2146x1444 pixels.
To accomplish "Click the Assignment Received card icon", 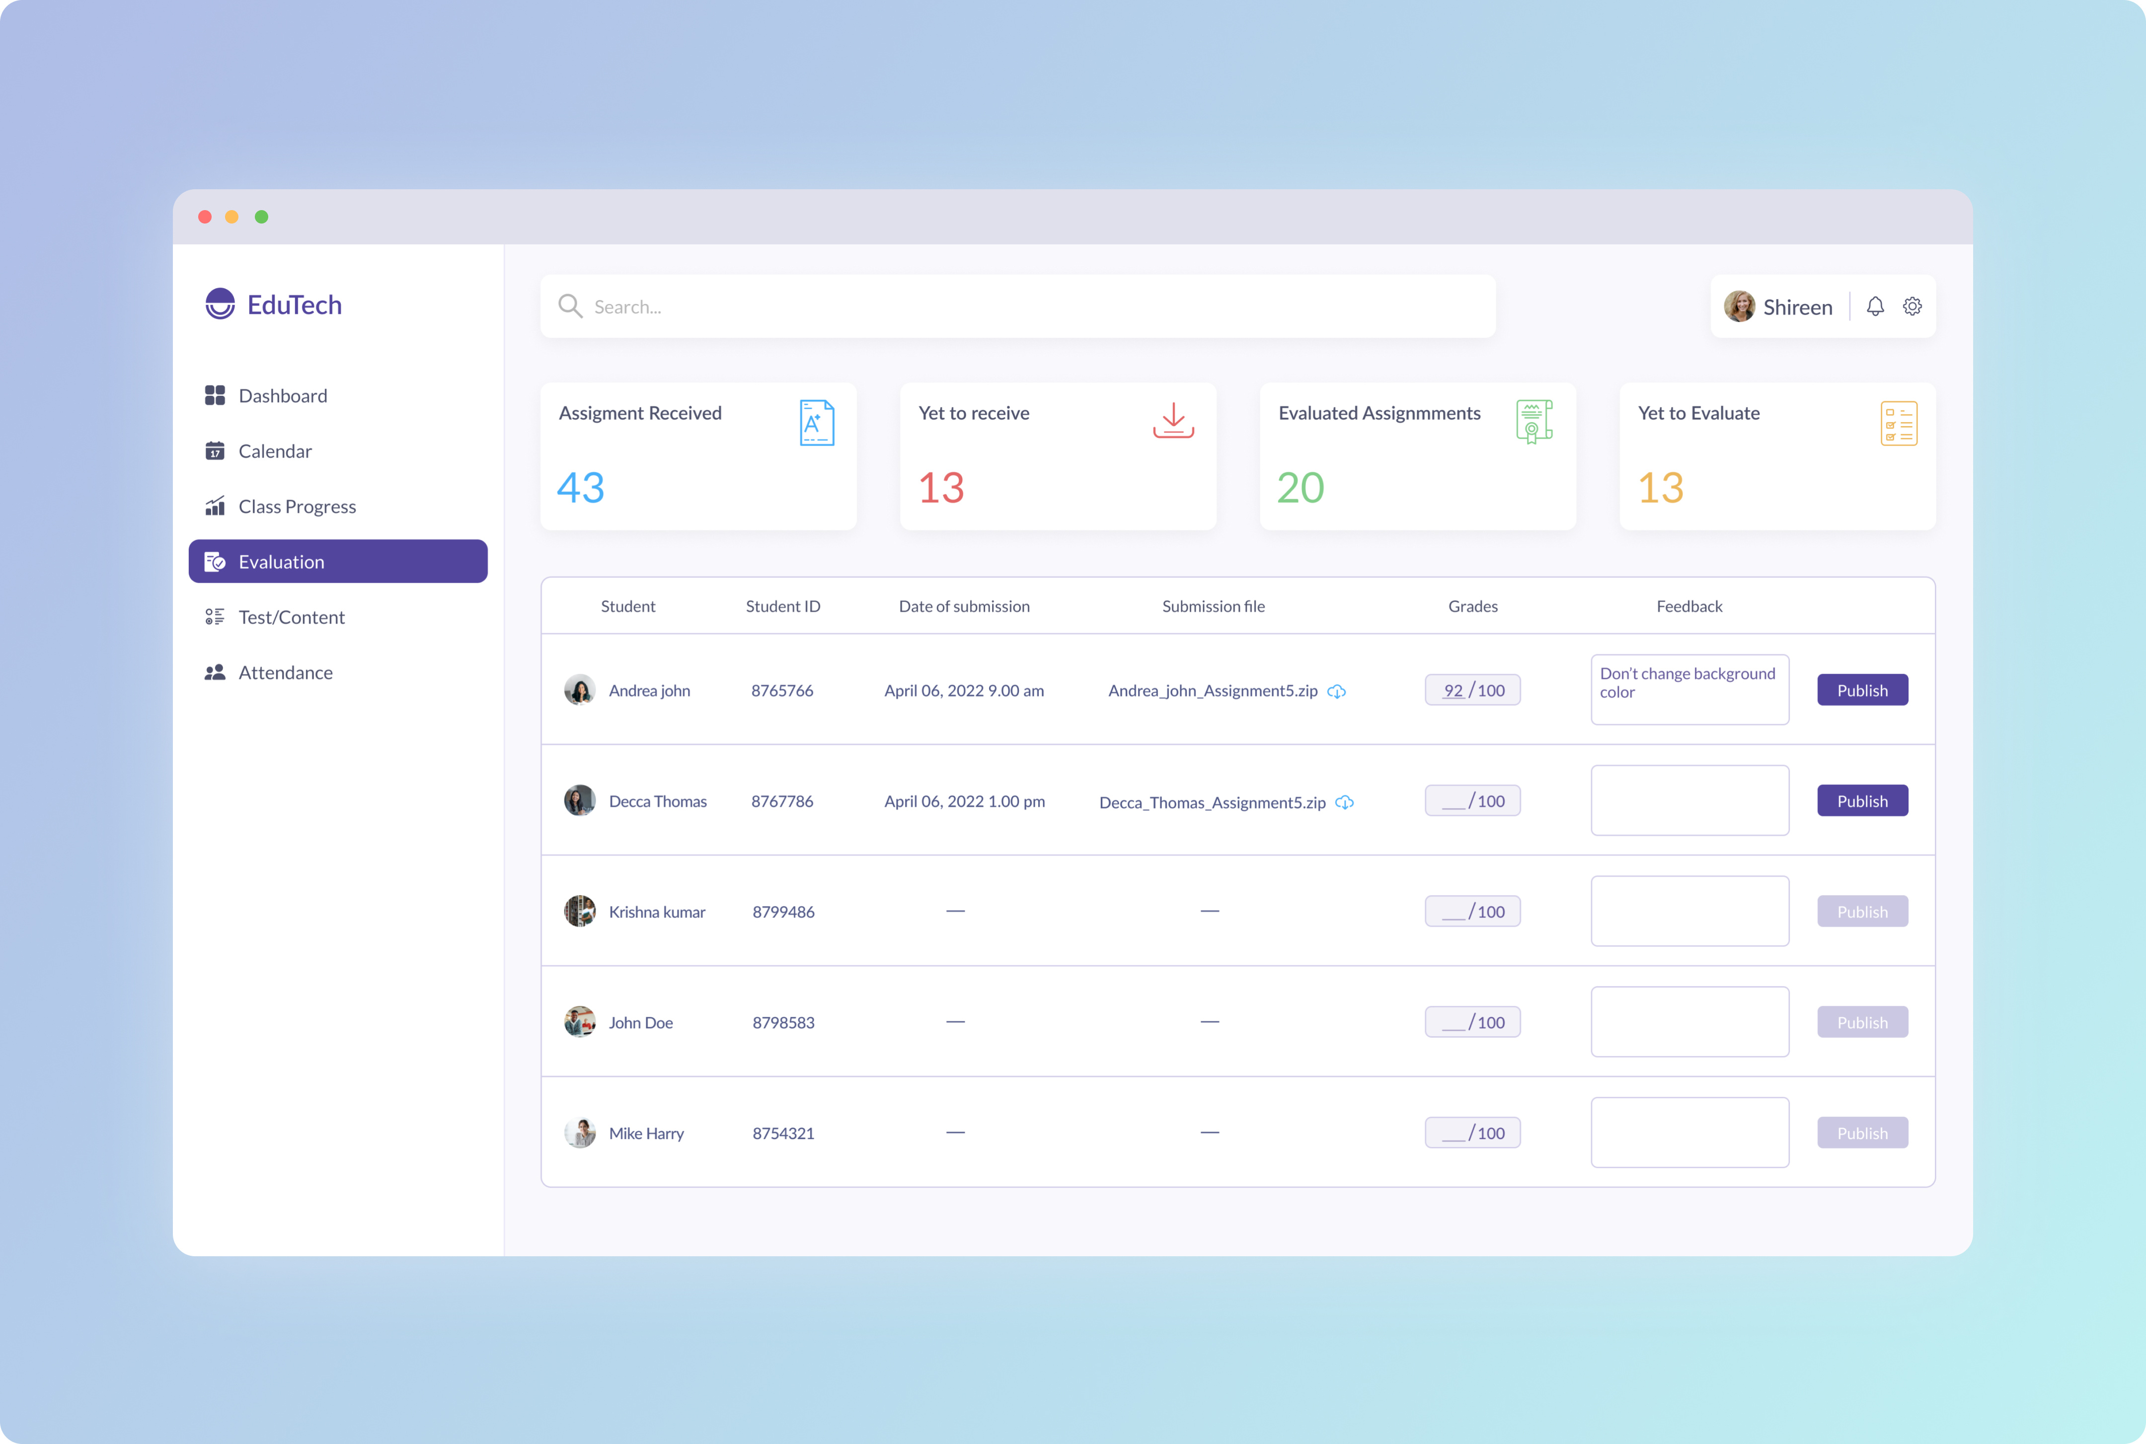I will [x=814, y=423].
